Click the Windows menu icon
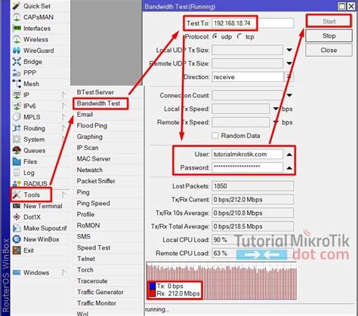This screenshot has height=316, width=358. pos(17,272)
